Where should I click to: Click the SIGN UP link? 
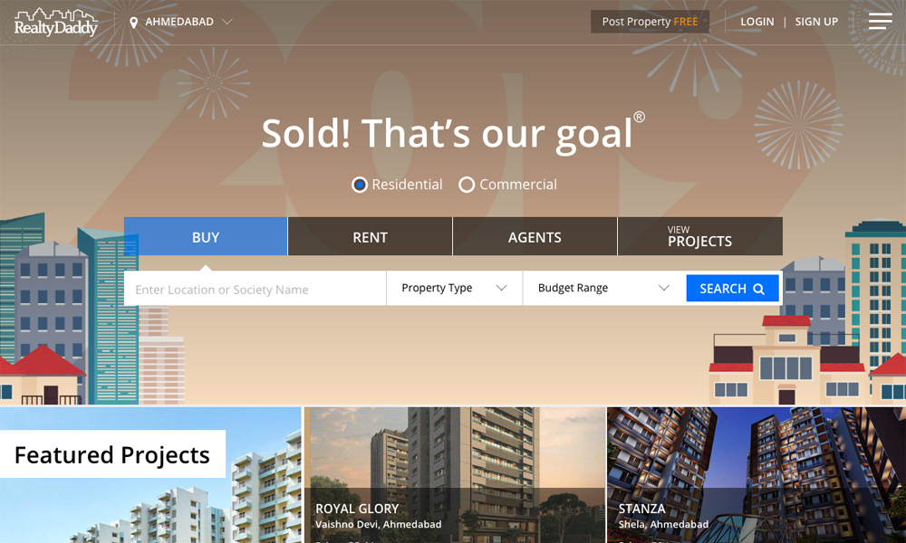[x=816, y=22]
